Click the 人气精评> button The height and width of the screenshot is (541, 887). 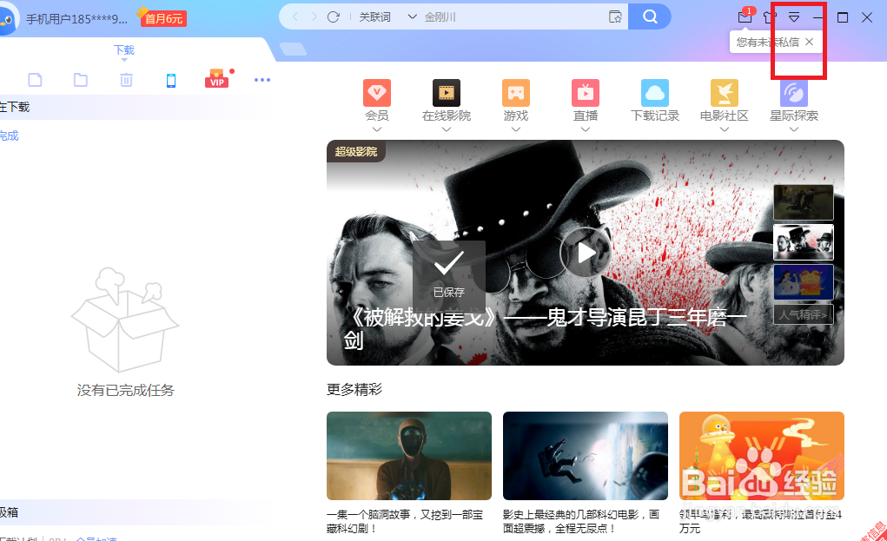pos(804,314)
